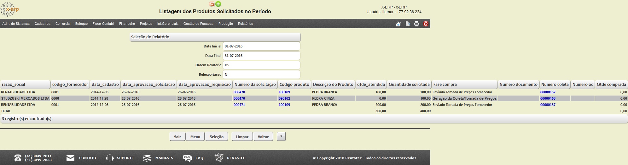Click the data_cadastro column header
Image resolution: width=628 pixels, height=165 pixels.
105,85
